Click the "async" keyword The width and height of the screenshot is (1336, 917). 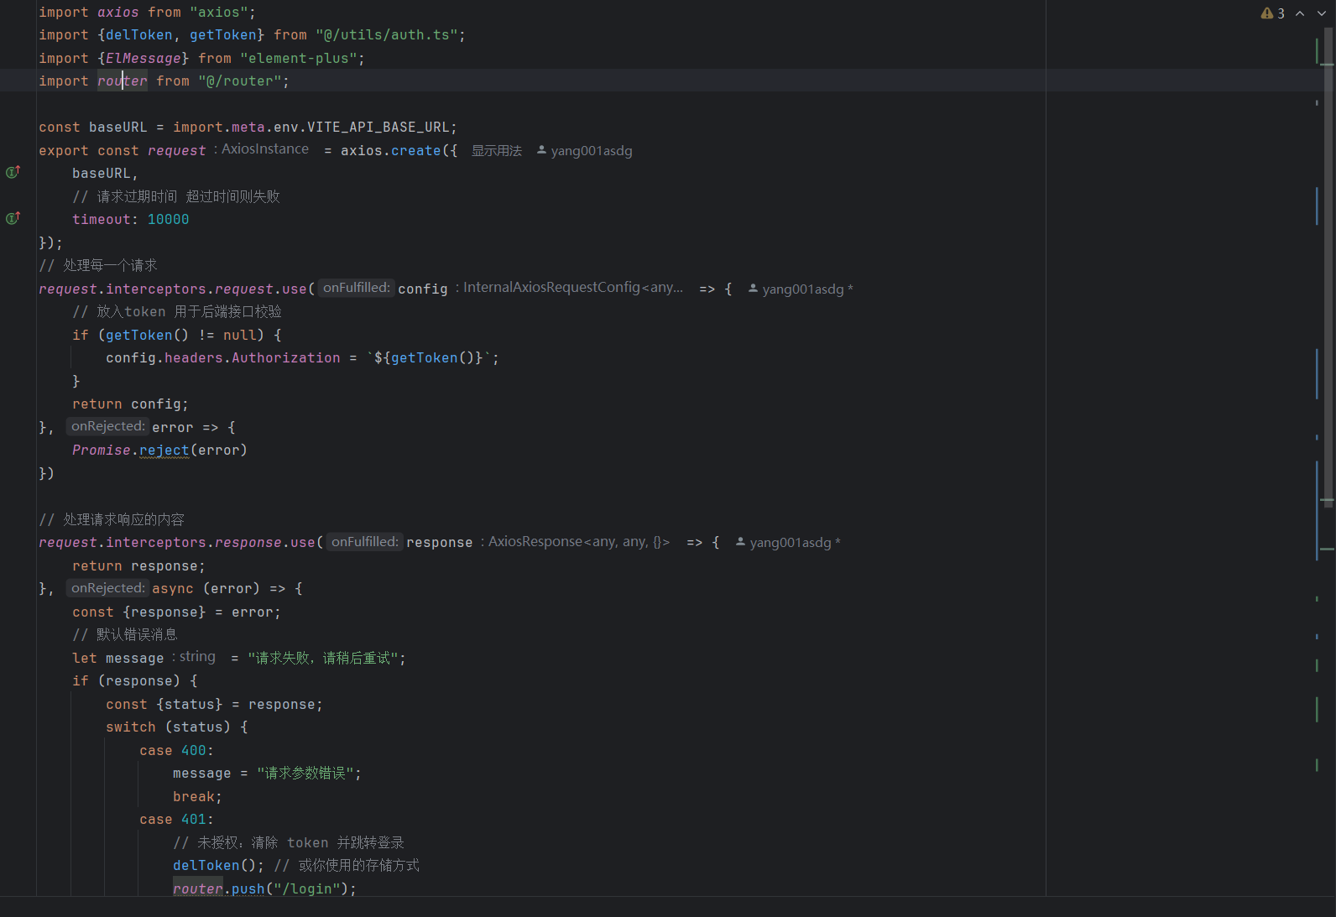[x=172, y=589]
